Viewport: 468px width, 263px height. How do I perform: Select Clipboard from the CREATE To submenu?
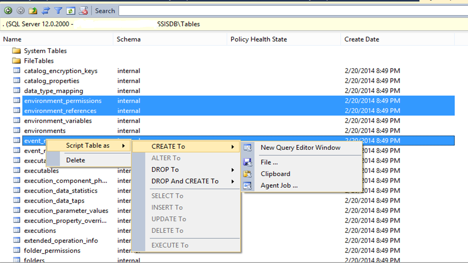(275, 174)
